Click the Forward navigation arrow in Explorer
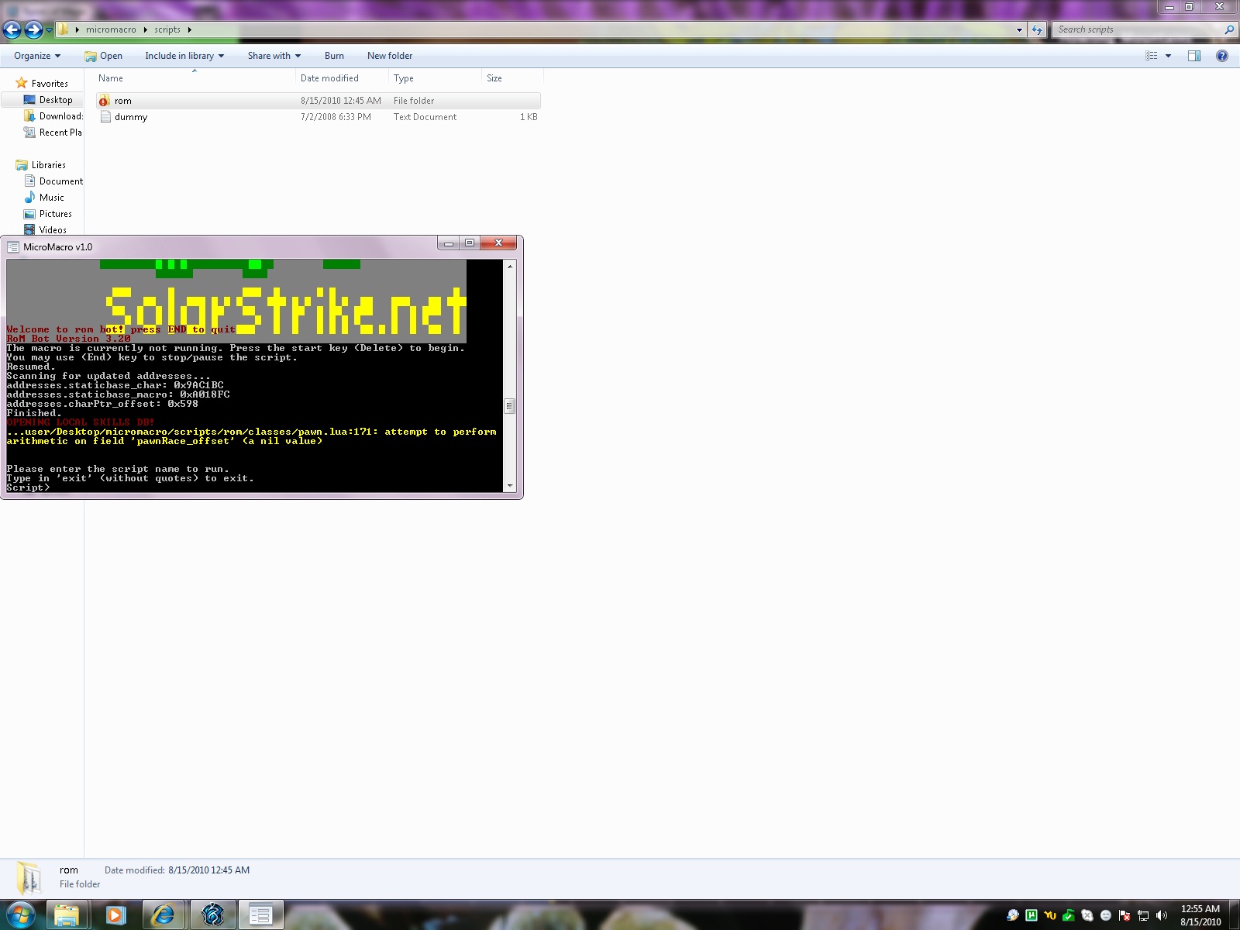Image resolution: width=1240 pixels, height=930 pixels. [x=33, y=29]
